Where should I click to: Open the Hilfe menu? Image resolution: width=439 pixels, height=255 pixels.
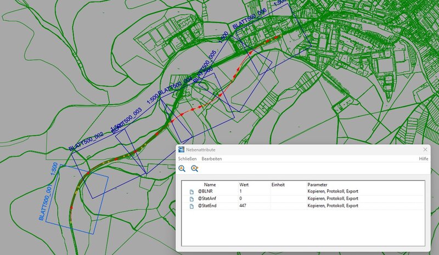(x=424, y=158)
